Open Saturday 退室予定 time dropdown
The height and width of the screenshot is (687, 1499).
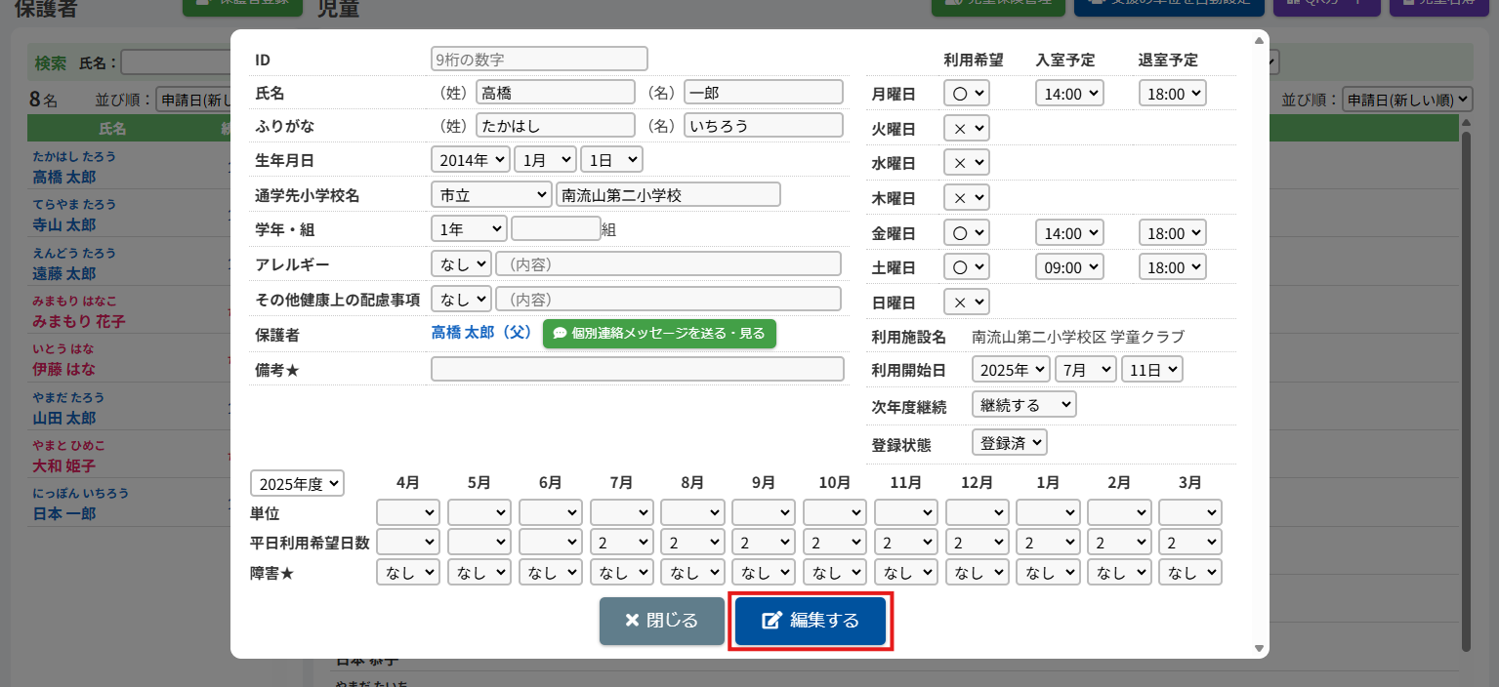[1172, 267]
